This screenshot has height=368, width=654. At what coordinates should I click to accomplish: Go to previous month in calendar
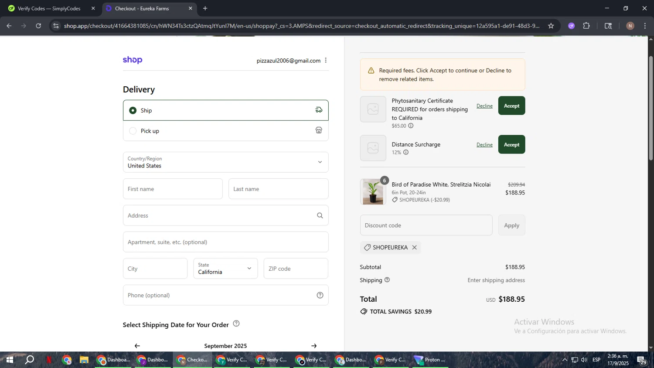pos(137,346)
